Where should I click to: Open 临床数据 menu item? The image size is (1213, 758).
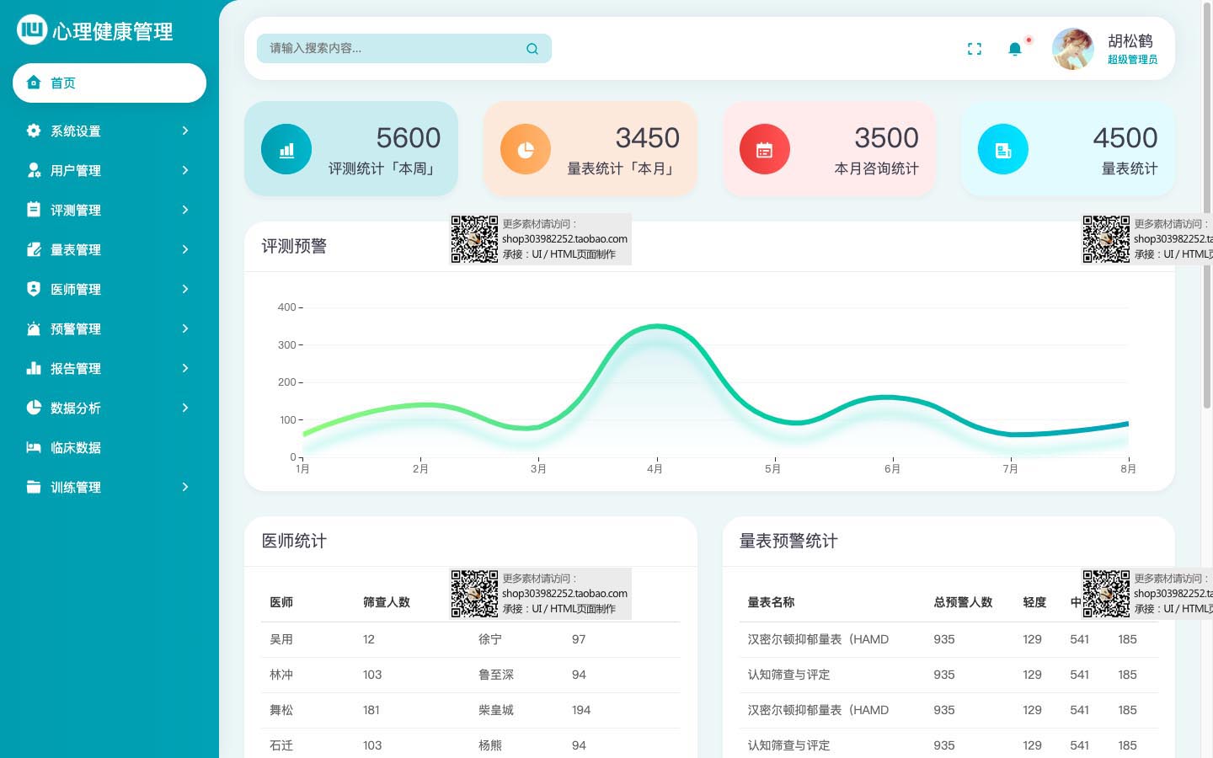point(76,447)
